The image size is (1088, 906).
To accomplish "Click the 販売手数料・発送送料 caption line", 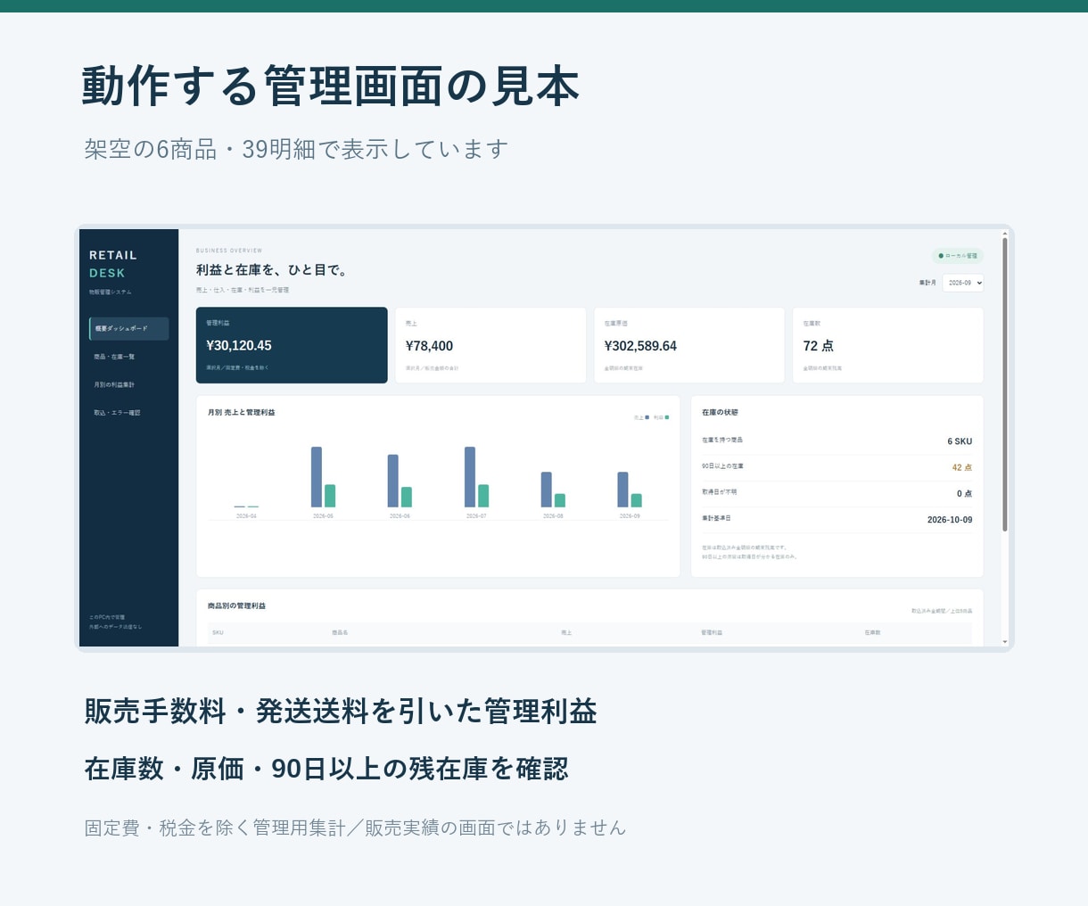I will [341, 712].
